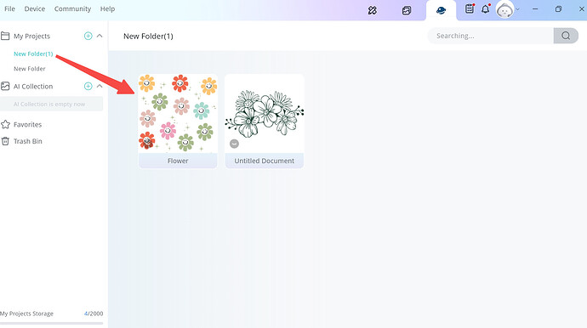Click the search magnifier button
Viewport: 587px width, 328px height.
566,36
